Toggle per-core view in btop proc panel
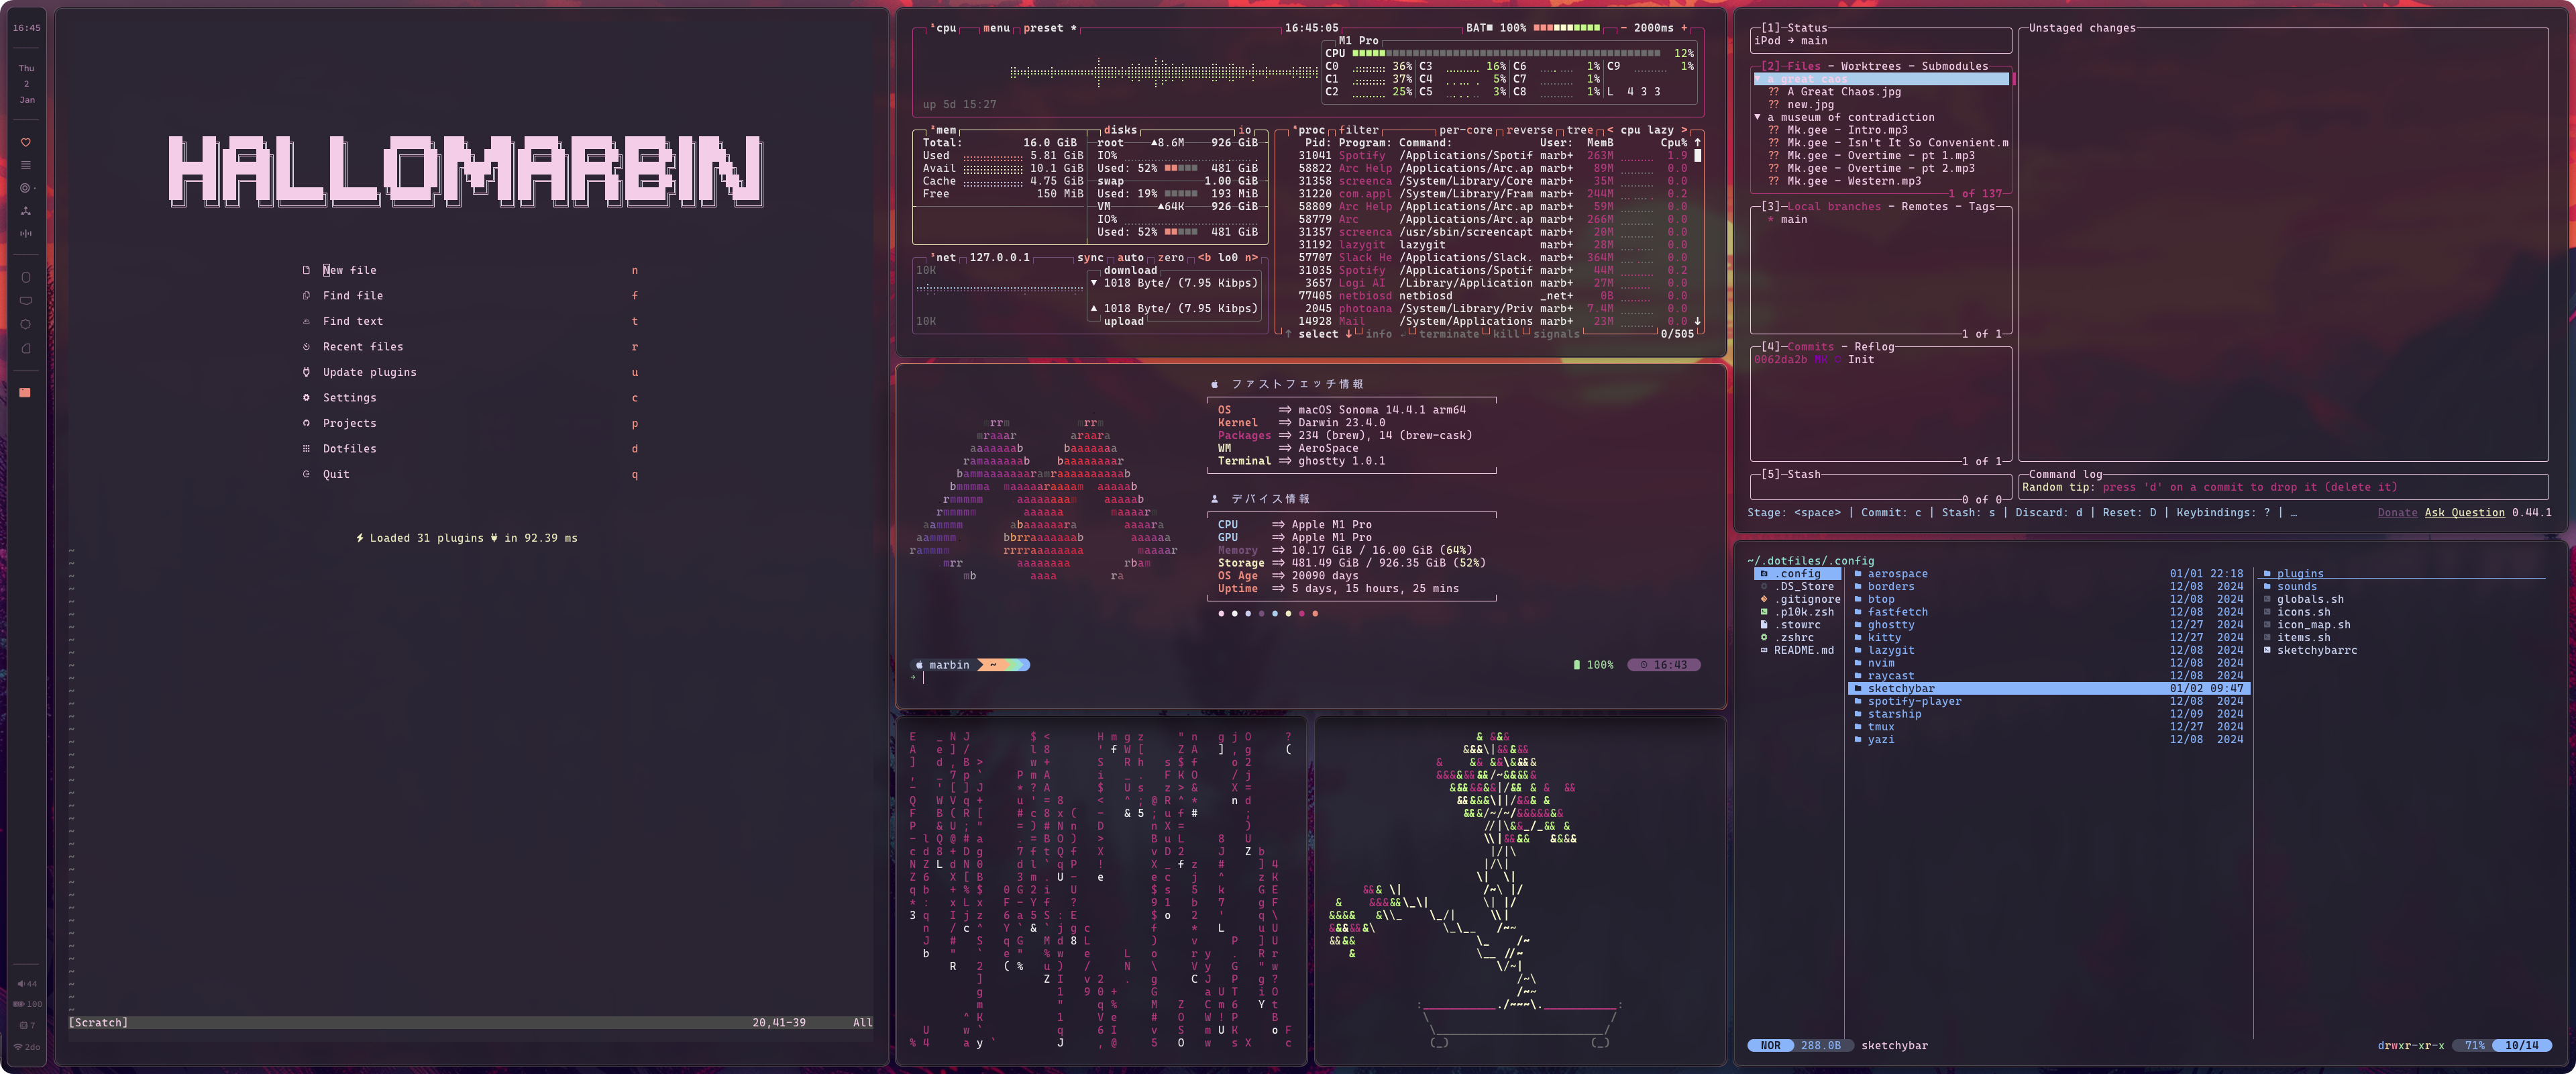Viewport: 2576px width, 1074px height. click(x=1465, y=130)
